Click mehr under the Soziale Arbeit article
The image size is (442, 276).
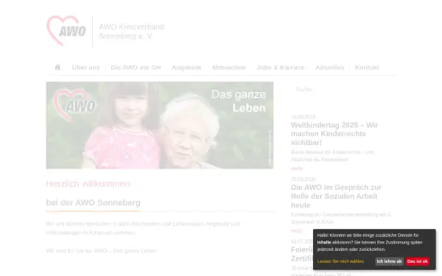pos(297,231)
